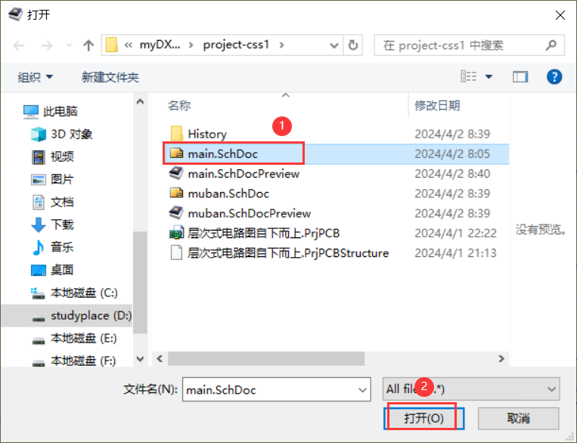Click the 取消 cancel button

[518, 418]
